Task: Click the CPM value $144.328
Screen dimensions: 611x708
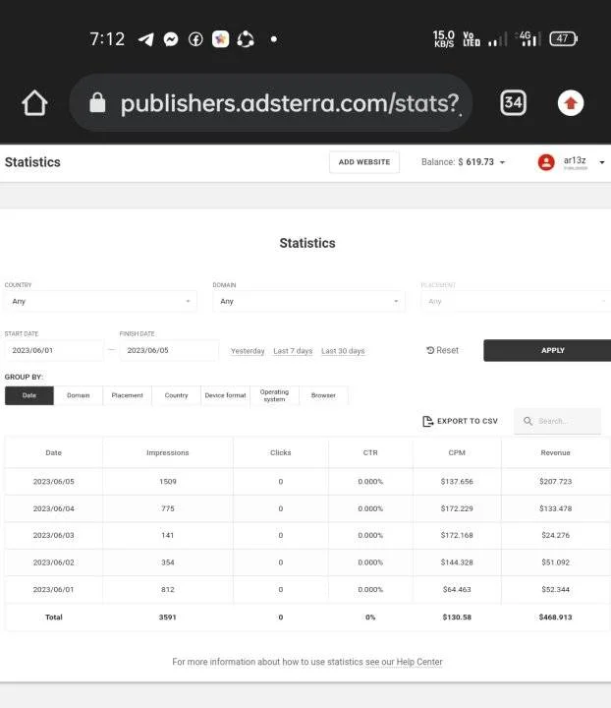Action: click(x=457, y=562)
